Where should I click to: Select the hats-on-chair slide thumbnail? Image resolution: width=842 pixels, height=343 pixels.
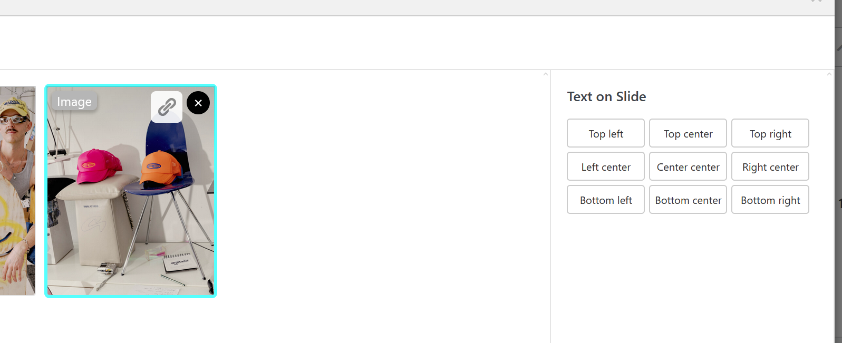tap(131, 211)
